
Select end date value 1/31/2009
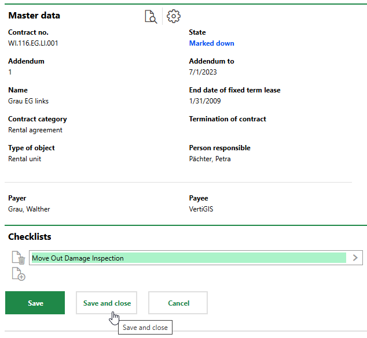205,101
